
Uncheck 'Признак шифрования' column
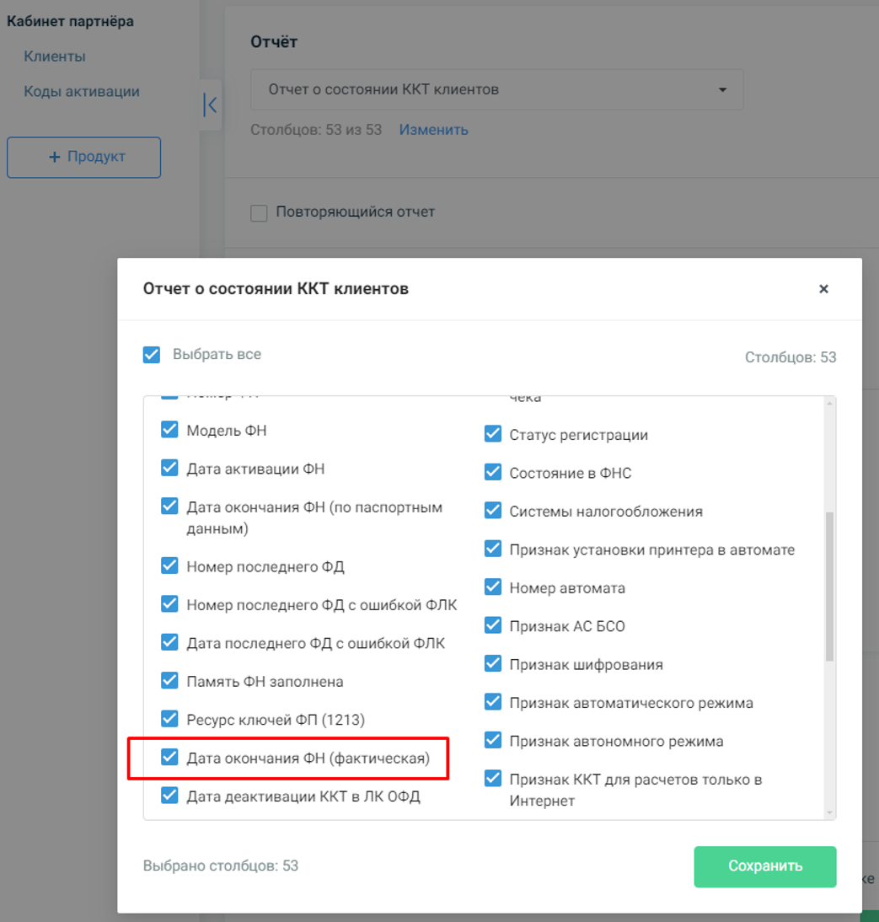[x=493, y=663]
